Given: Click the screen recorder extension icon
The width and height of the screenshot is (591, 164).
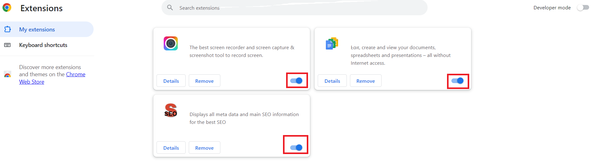Looking at the screenshot, I should pos(171,43).
